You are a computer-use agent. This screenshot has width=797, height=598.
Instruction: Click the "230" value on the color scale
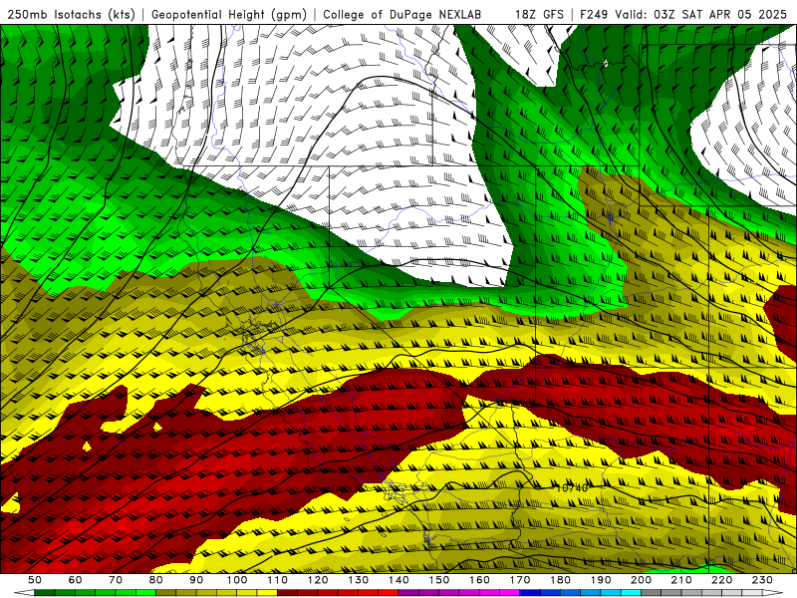tap(762, 580)
